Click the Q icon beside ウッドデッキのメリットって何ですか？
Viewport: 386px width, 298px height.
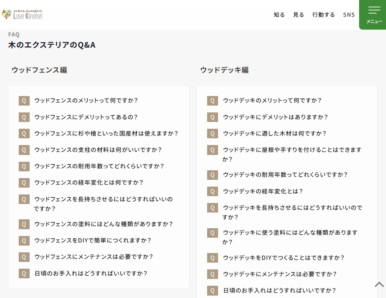(212, 101)
